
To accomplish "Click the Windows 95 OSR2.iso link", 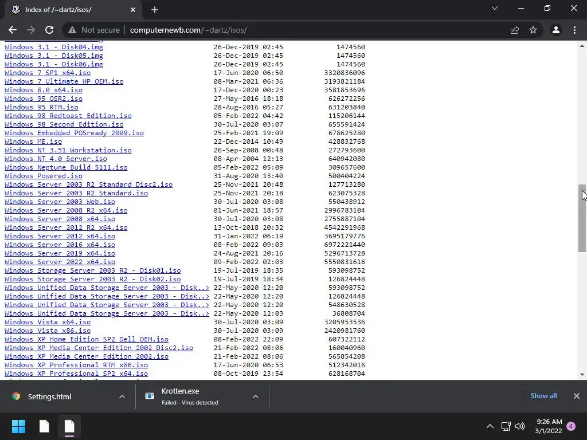I will pyautogui.click(x=44, y=99).
